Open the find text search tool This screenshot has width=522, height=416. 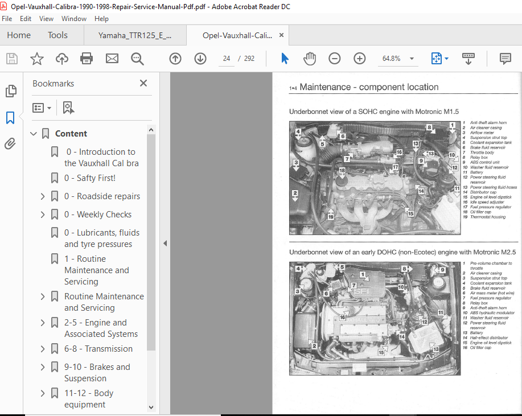(137, 59)
